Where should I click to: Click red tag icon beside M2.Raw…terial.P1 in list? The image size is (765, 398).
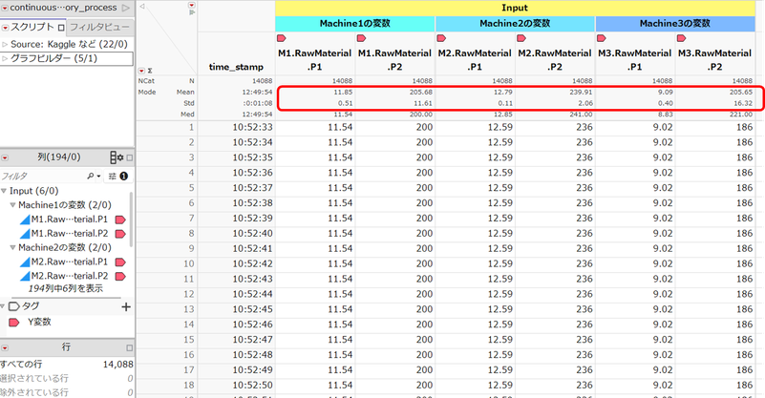tap(120, 262)
